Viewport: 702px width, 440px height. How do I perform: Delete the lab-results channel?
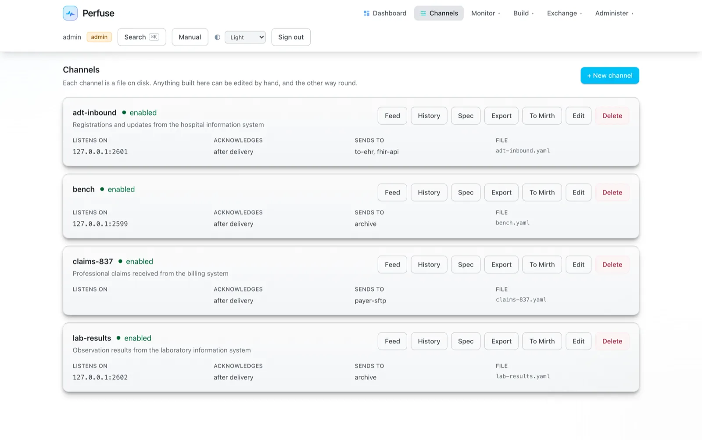pyautogui.click(x=612, y=341)
